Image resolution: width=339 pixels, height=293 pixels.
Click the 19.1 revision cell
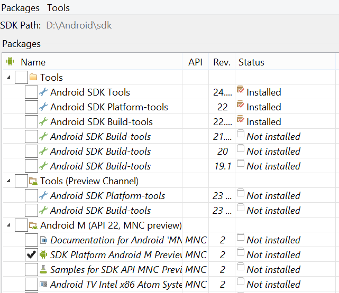223,166
